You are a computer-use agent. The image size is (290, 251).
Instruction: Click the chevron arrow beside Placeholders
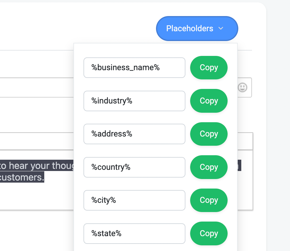tap(221, 29)
